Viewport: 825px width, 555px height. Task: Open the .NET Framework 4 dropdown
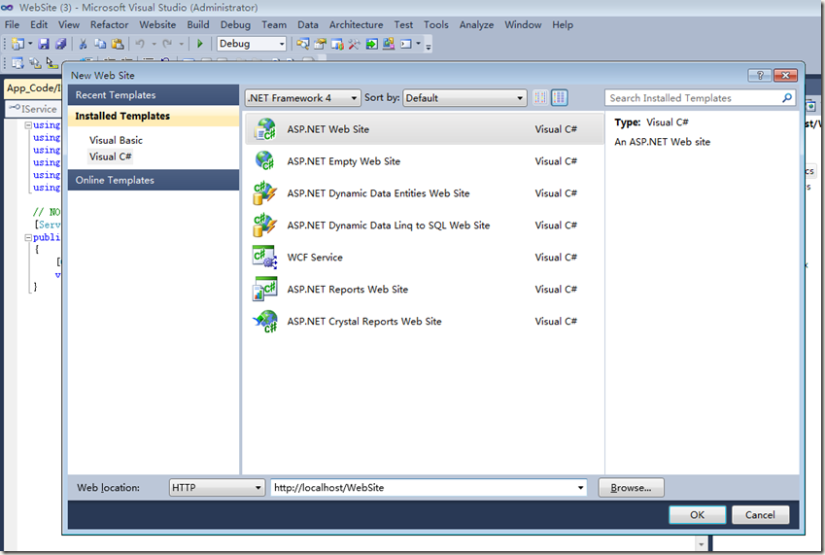[x=302, y=98]
